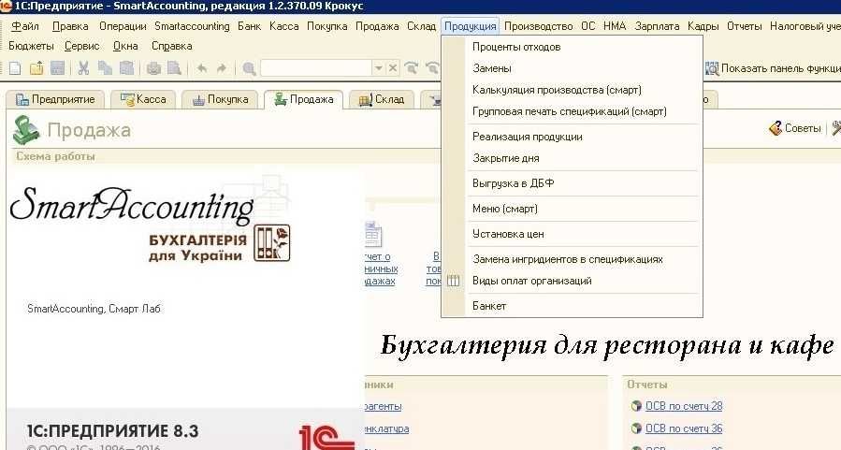Select Закрытие дня entry
Viewport: 841px width, 450px height.
tap(584, 158)
